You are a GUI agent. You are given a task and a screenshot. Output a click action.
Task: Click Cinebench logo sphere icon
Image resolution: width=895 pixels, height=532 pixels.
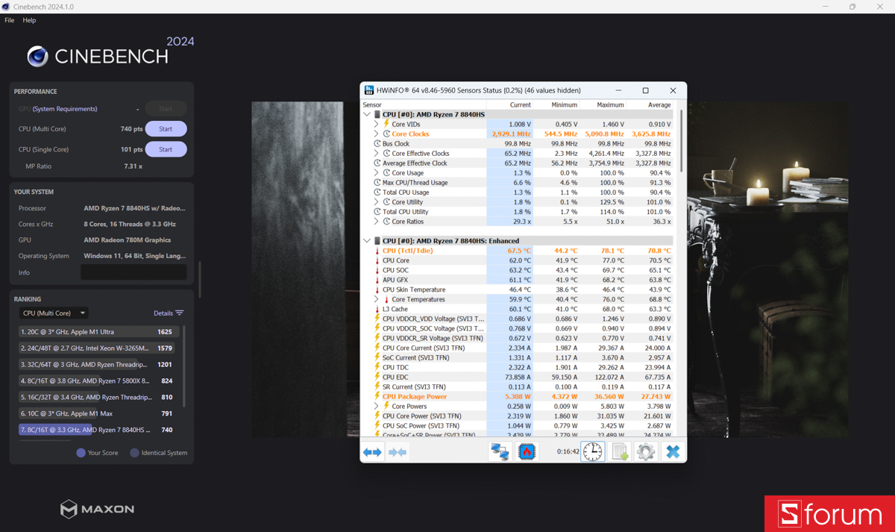(37, 56)
